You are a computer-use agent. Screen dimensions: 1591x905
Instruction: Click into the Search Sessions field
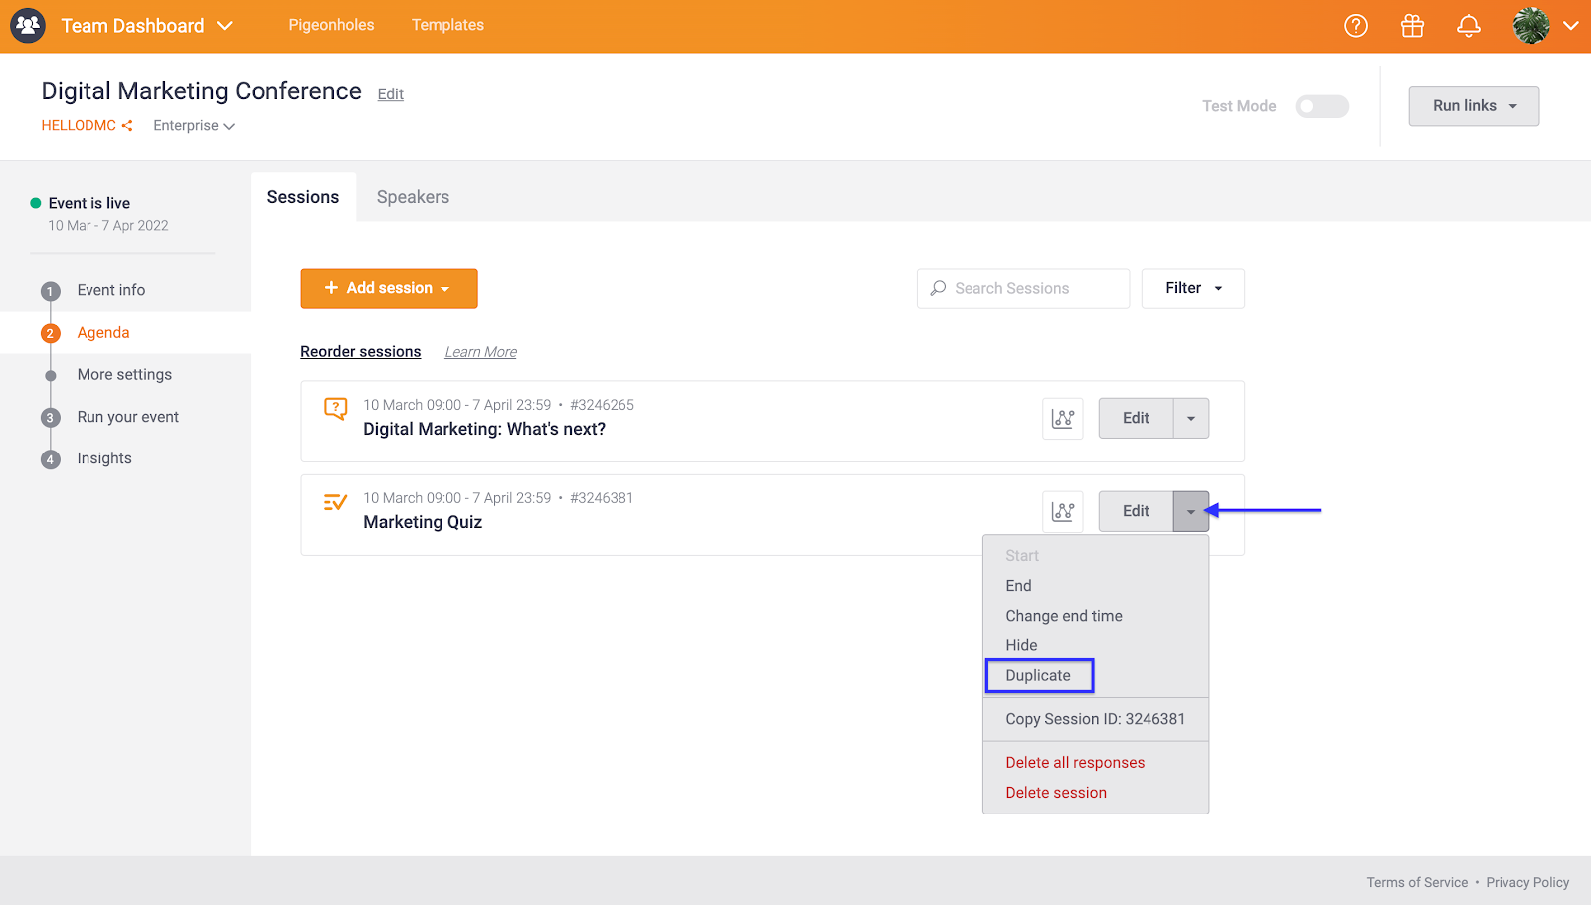click(x=1024, y=288)
